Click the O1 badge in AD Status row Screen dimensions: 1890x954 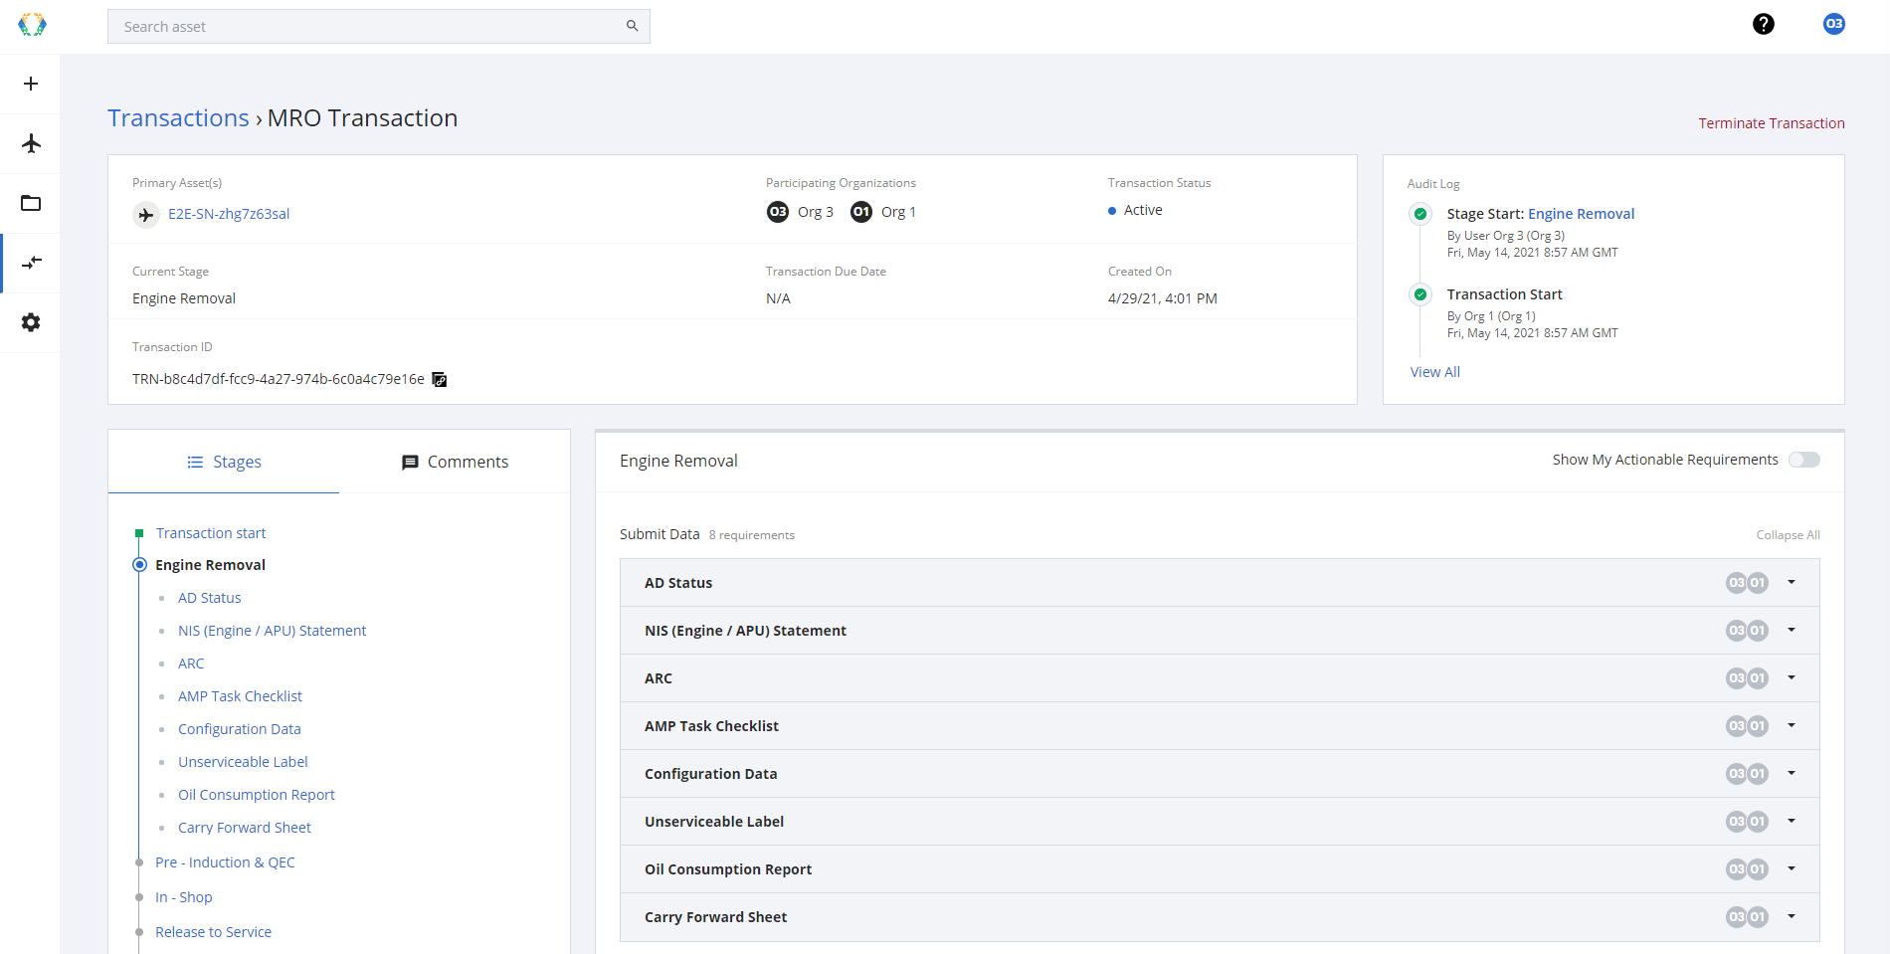[x=1758, y=583]
